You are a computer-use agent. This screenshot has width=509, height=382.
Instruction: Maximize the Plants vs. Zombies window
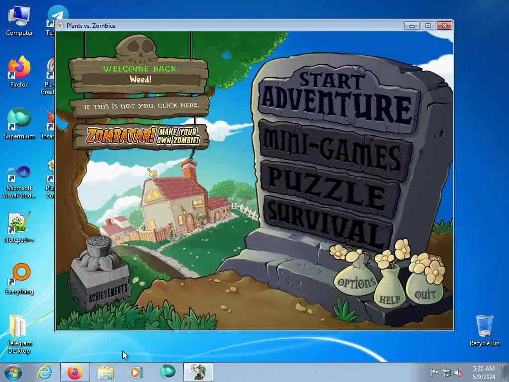[x=428, y=26]
